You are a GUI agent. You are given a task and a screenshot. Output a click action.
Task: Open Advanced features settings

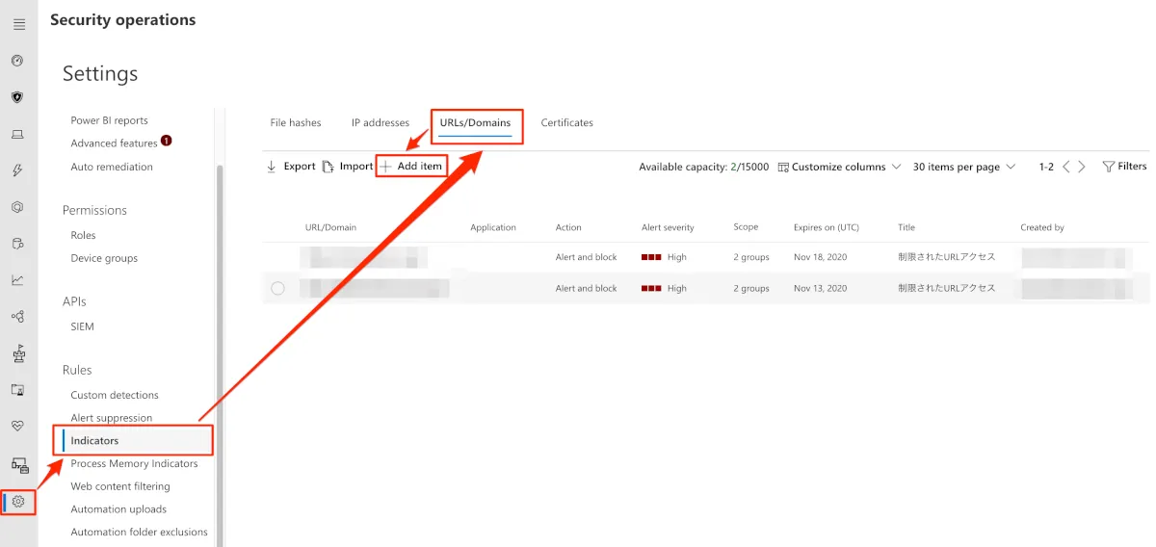(x=114, y=143)
